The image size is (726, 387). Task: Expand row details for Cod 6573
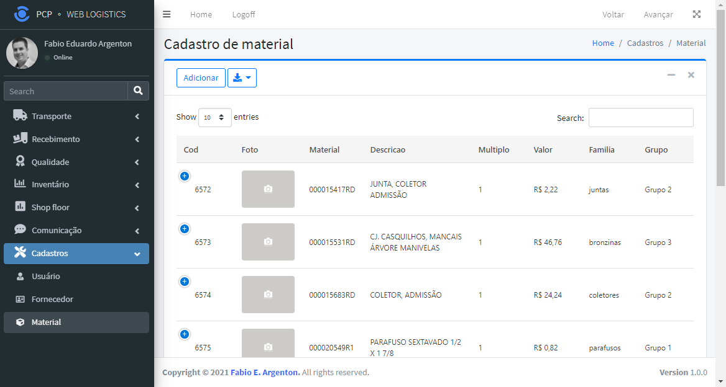click(x=184, y=229)
